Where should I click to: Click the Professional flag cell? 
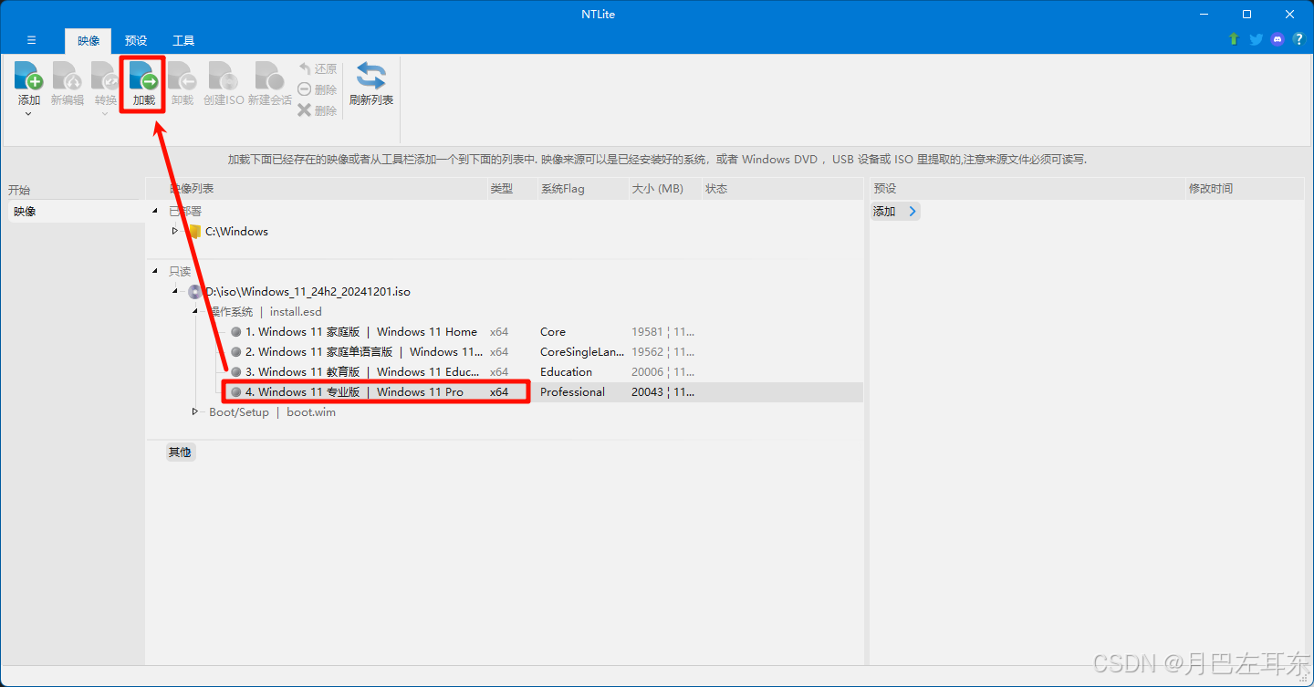(572, 392)
